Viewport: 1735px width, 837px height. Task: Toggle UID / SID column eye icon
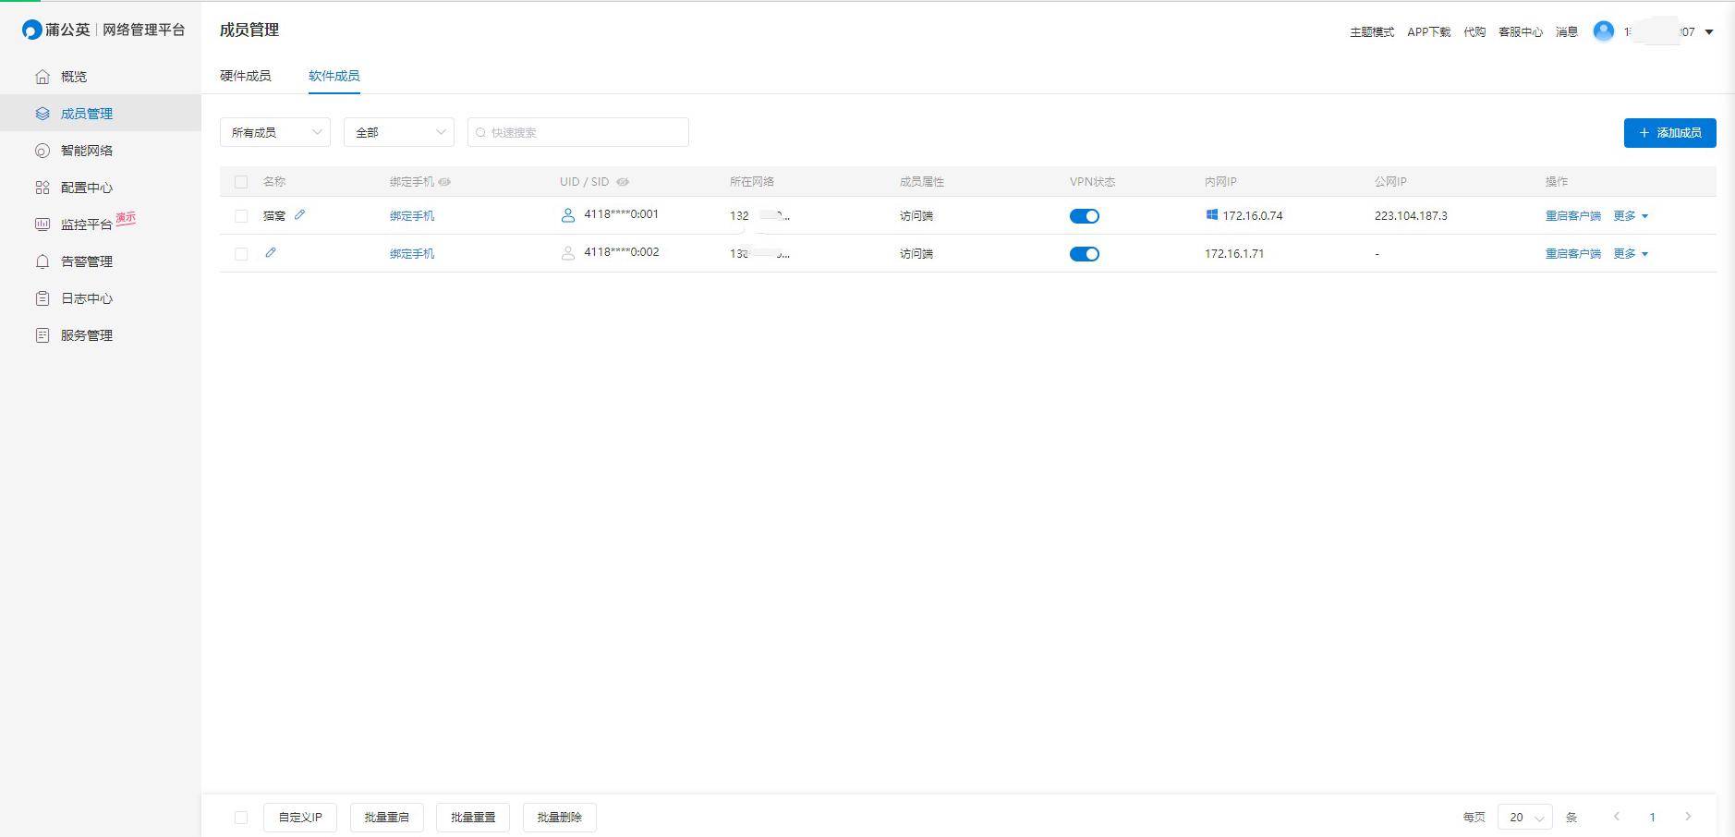623,182
